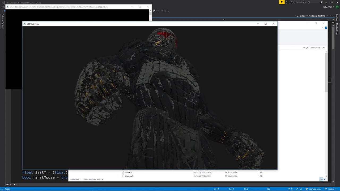This screenshot has width=340, height=191.
Task: Open the LearnOpenGL repository status item
Action: [x=313, y=189]
